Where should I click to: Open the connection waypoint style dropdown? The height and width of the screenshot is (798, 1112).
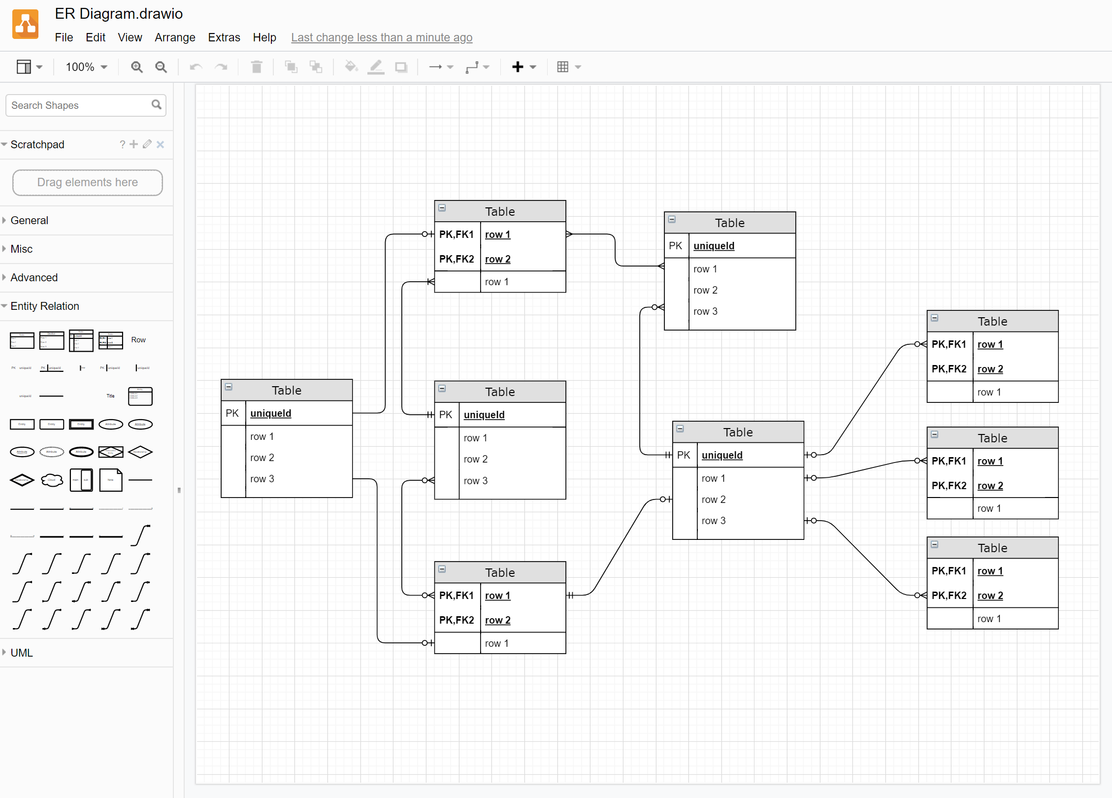pos(477,67)
